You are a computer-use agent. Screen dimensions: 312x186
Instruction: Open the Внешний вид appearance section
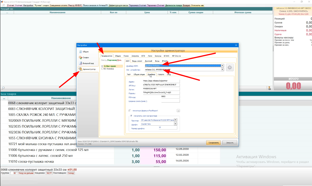(x=80, y=63)
